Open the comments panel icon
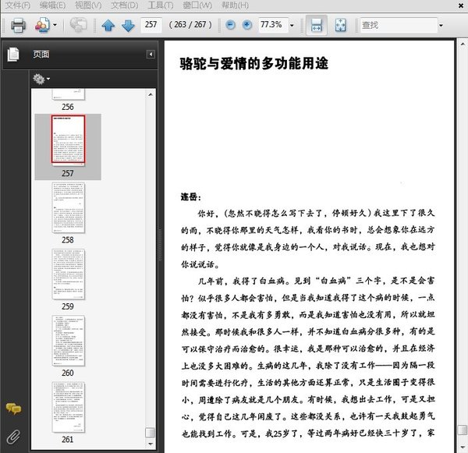 (x=13, y=409)
